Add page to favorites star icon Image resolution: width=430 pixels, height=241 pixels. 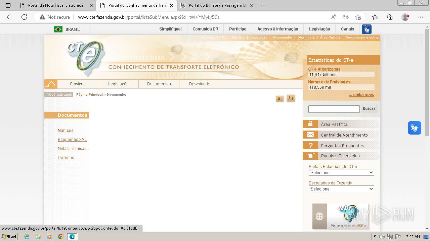pos(358,17)
